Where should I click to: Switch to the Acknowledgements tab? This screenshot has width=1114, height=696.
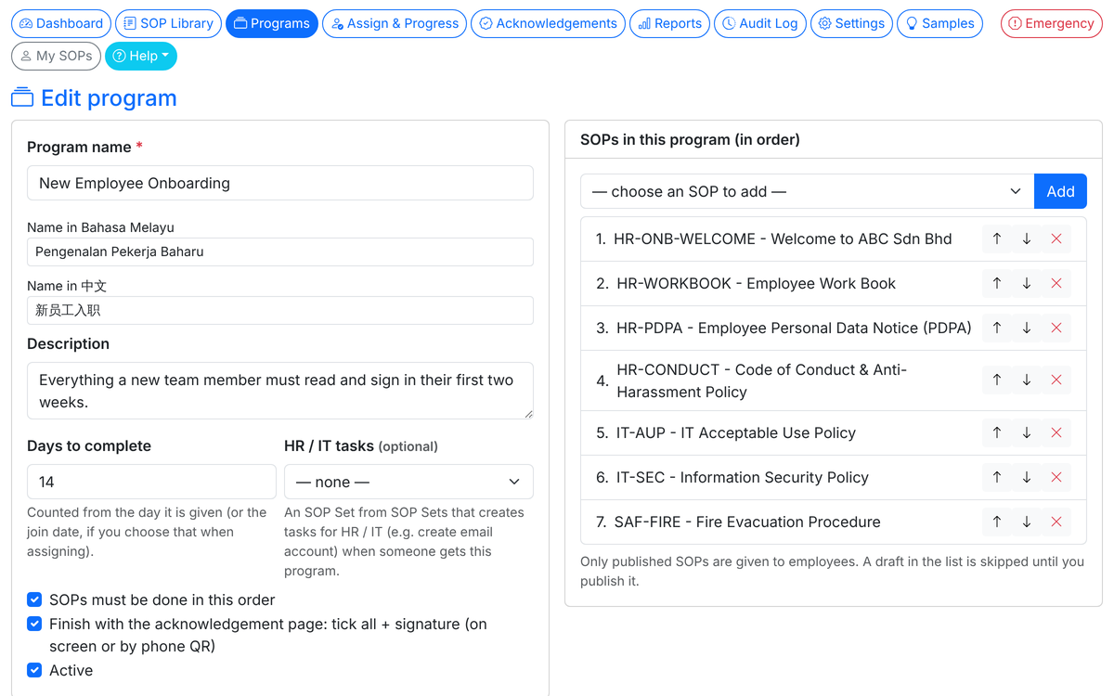(x=548, y=23)
